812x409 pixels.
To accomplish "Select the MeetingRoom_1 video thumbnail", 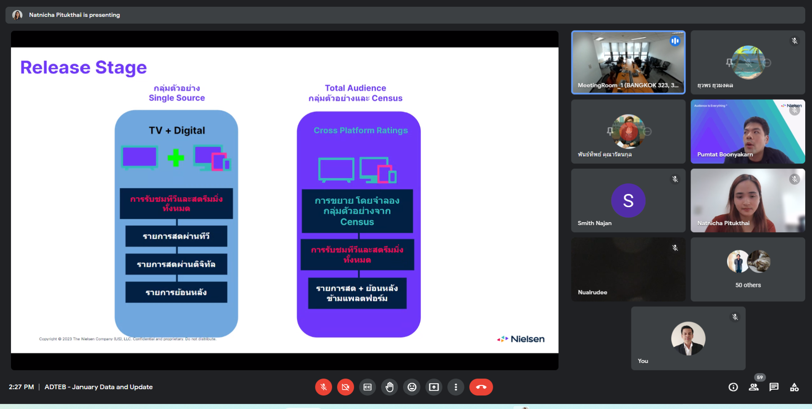I will (628, 63).
